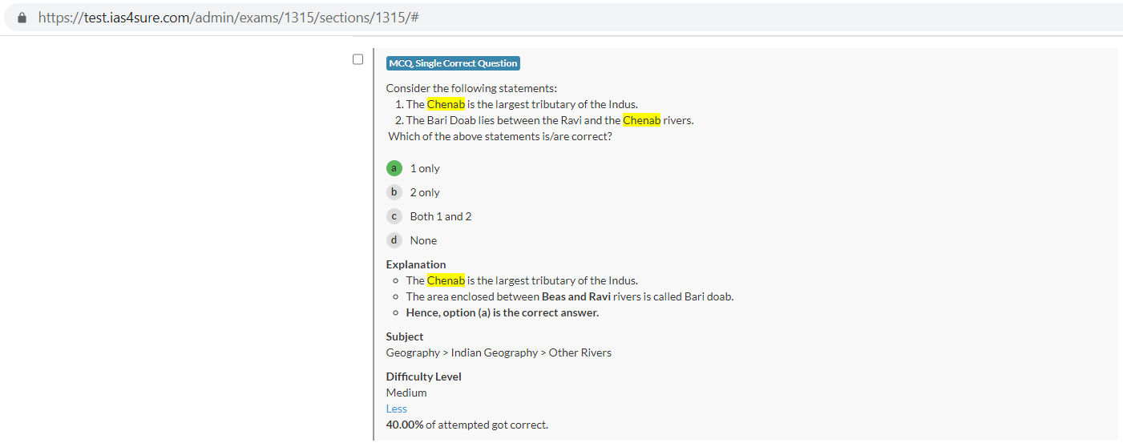The height and width of the screenshot is (443, 1123).
Task: Click highlighted Chenab in statement 1
Action: click(446, 104)
